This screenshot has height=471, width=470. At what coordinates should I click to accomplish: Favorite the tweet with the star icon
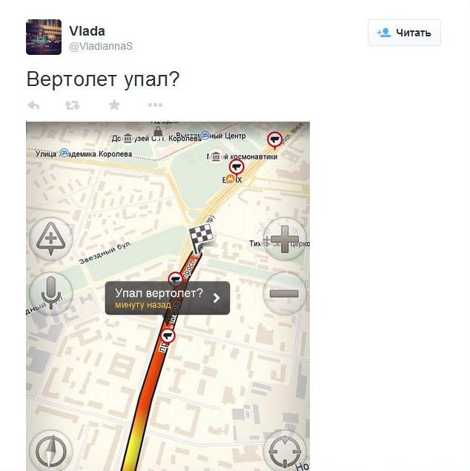114,105
